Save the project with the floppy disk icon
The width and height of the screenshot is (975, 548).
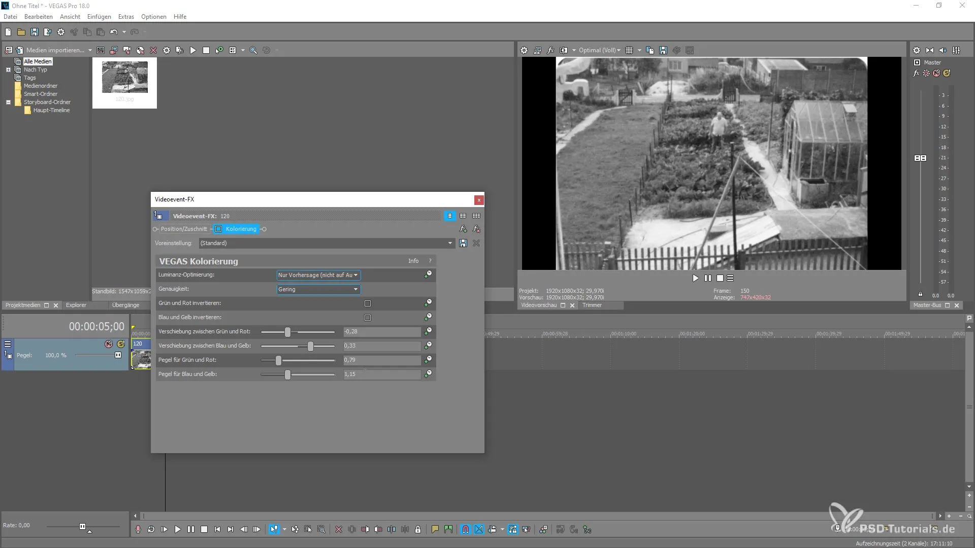35,32
